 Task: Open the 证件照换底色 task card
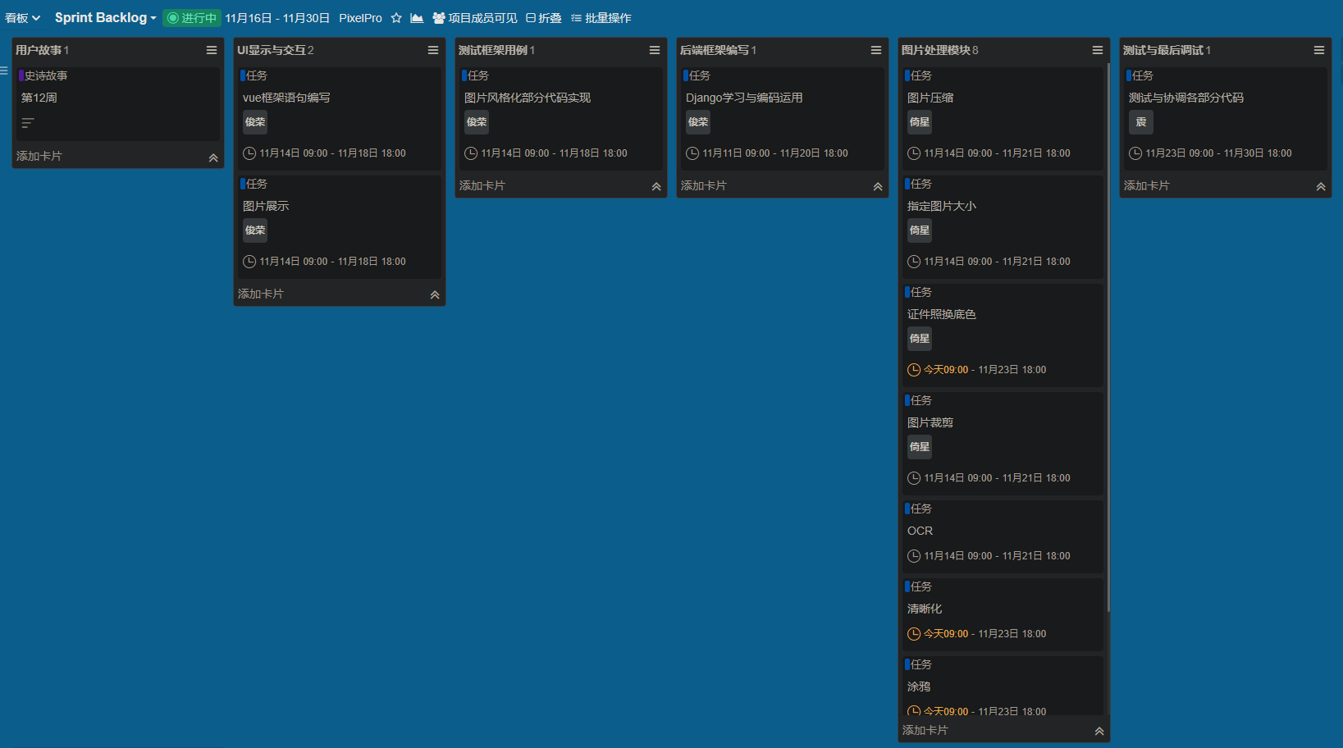pyautogui.click(x=1003, y=335)
